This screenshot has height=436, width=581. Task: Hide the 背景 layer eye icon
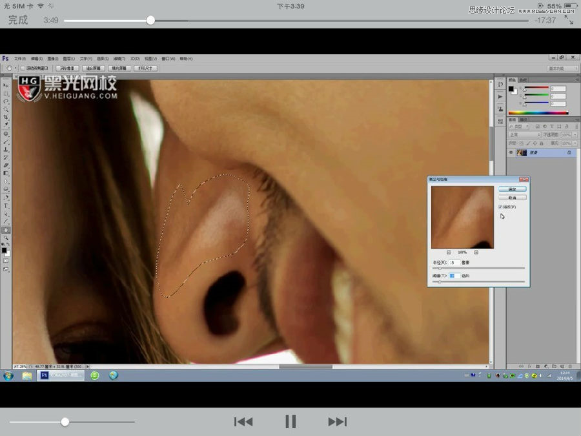coord(511,152)
